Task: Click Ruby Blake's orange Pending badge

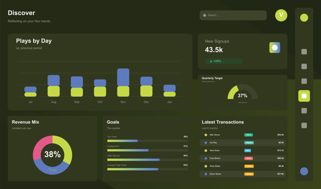Action: click(x=249, y=166)
